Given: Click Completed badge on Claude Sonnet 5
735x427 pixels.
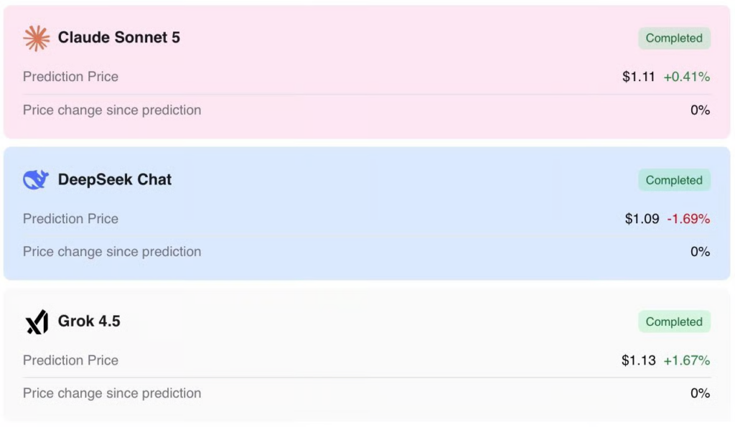Looking at the screenshot, I should [x=674, y=38].
